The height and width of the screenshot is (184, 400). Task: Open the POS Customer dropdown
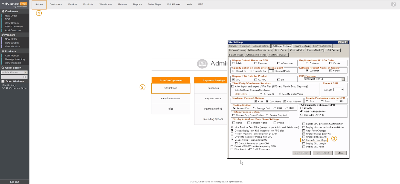(343, 79)
